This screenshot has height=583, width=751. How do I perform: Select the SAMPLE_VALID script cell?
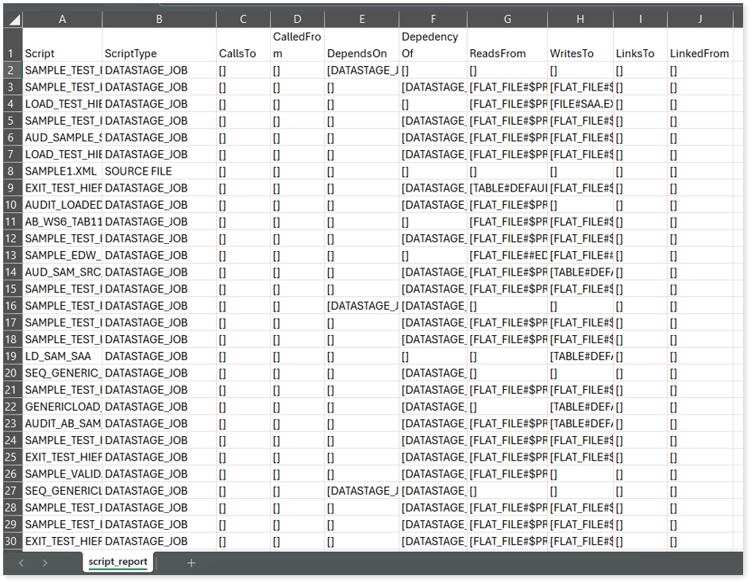click(62, 473)
